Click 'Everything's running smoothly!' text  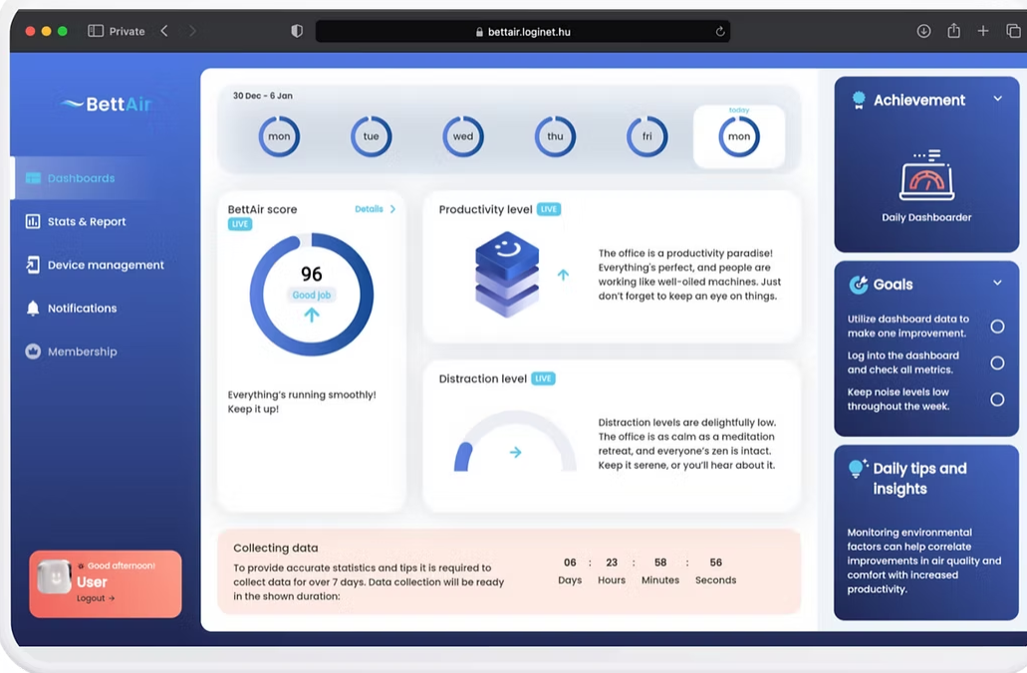pyautogui.click(x=302, y=395)
